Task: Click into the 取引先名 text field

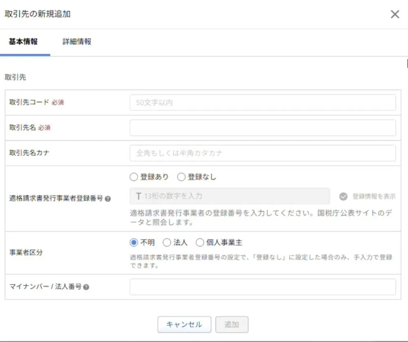Action: click(x=262, y=128)
